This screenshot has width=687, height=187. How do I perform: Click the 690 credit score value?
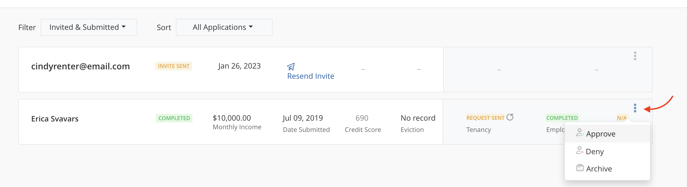click(x=362, y=118)
